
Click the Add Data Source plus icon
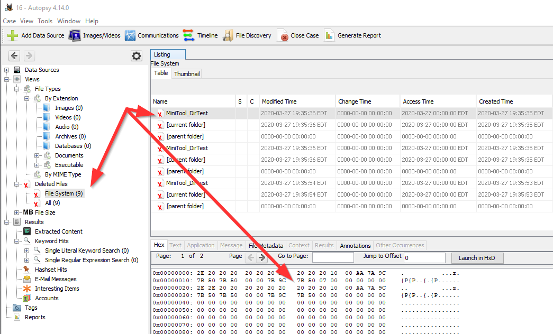click(13, 35)
